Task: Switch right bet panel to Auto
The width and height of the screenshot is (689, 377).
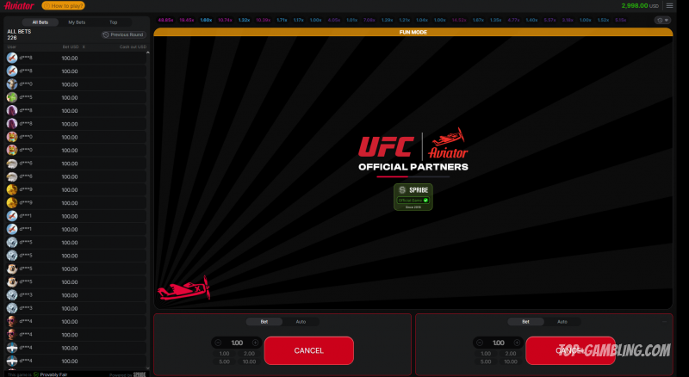Action: click(x=562, y=322)
